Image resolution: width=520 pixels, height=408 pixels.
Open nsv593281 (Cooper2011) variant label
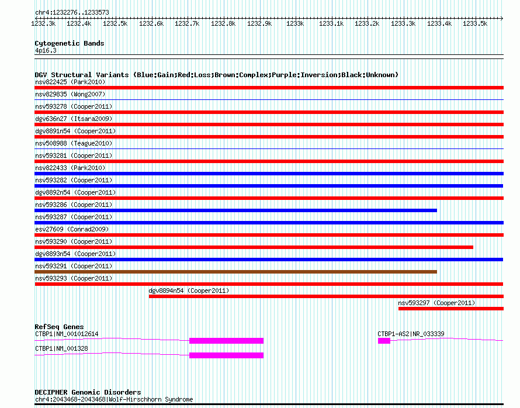coord(74,155)
